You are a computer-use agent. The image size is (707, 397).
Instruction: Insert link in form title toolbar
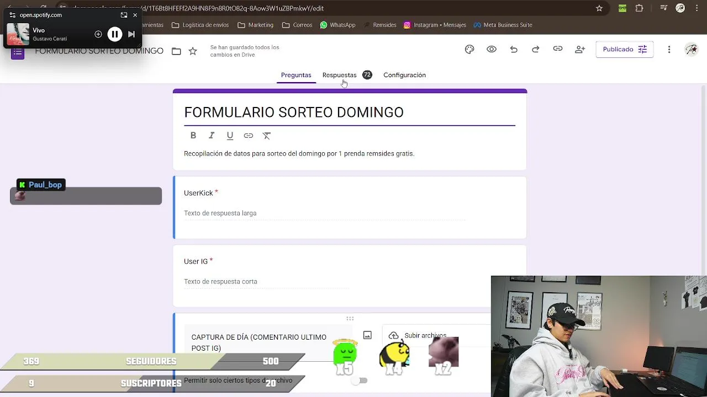tap(249, 136)
